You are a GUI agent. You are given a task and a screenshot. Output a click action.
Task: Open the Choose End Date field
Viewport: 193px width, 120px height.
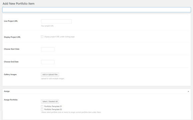[48, 62]
